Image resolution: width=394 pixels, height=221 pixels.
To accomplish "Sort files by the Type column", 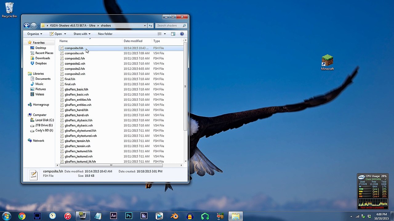I will click(157, 41).
